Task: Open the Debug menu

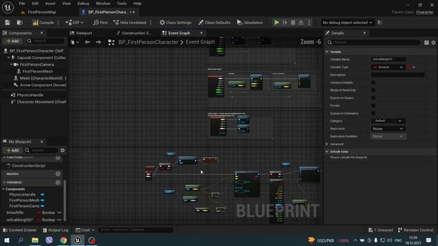Action: (83, 3)
